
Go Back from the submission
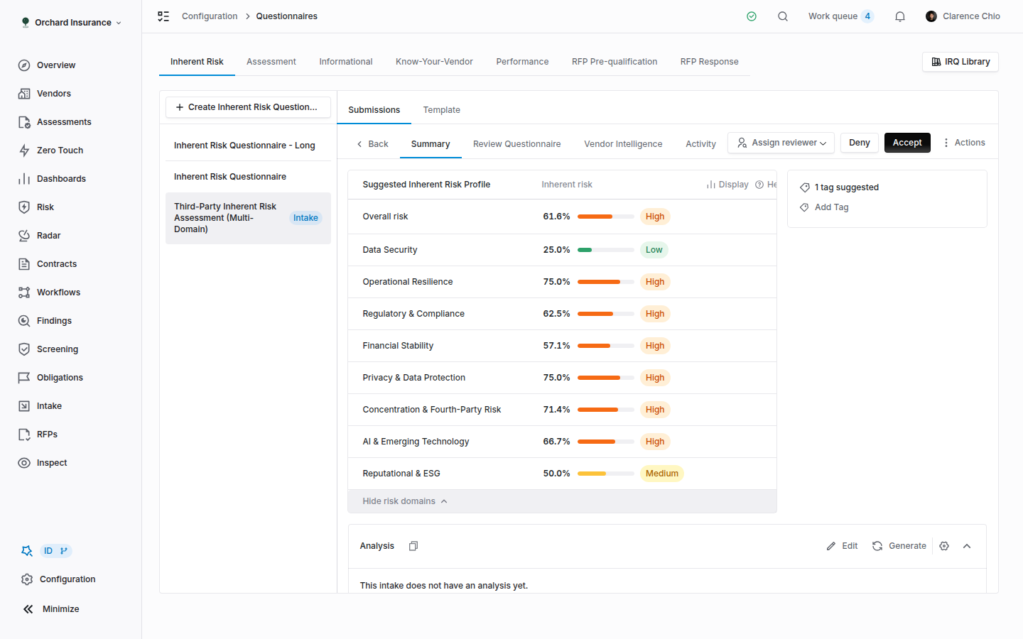(x=372, y=144)
